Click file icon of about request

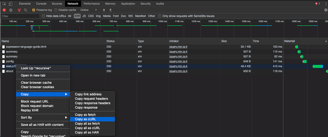click(x=3, y=71)
